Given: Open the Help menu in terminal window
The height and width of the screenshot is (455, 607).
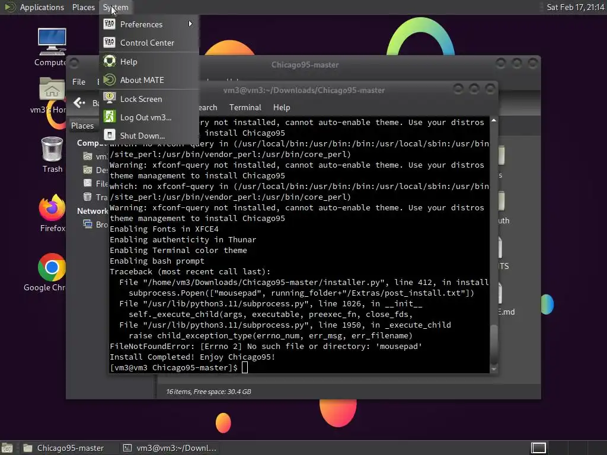Looking at the screenshot, I should pos(282,108).
